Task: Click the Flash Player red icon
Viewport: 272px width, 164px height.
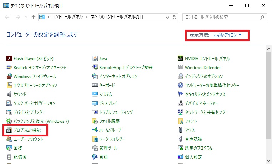Action: click(9, 58)
